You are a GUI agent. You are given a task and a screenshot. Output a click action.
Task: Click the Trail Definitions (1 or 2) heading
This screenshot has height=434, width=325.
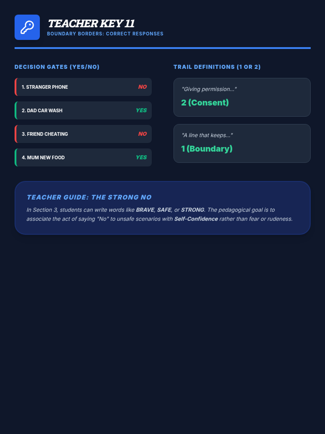pos(217,67)
